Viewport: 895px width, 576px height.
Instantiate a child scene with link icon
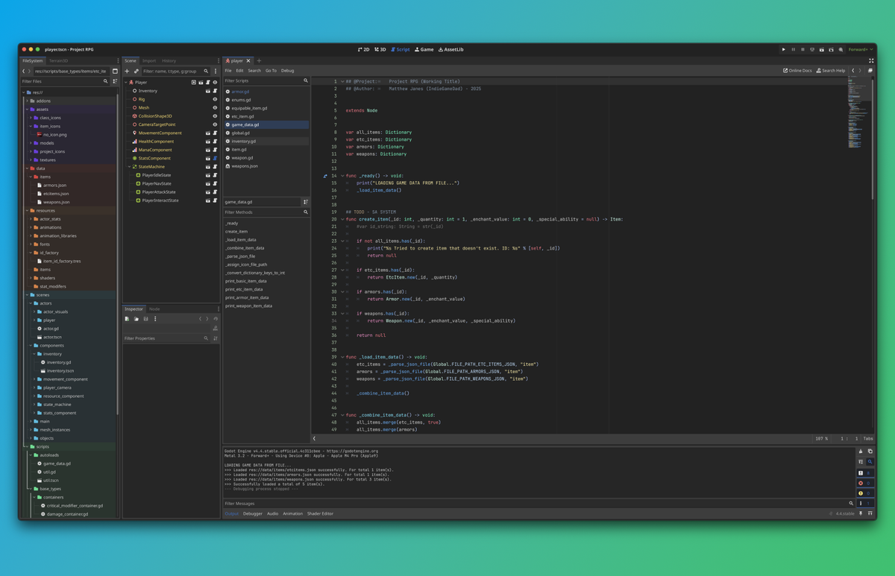136,72
